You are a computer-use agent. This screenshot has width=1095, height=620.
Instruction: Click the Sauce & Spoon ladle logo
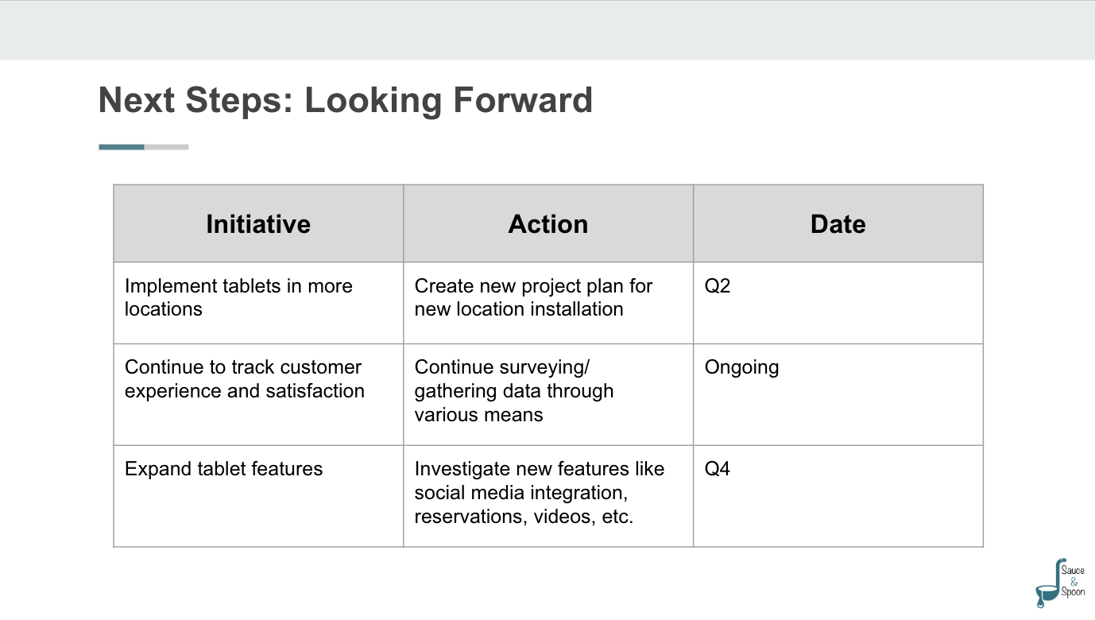point(1061,583)
